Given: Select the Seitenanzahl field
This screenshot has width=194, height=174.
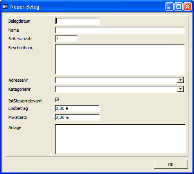Looking at the screenshot, I should (x=66, y=39).
